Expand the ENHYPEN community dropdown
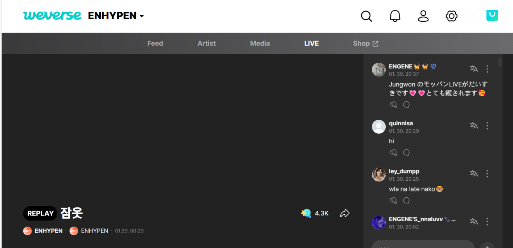The height and width of the screenshot is (248, 513). (x=116, y=16)
